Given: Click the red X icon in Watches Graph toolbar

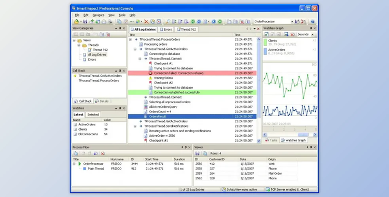Looking at the screenshot, I should [293, 34].
